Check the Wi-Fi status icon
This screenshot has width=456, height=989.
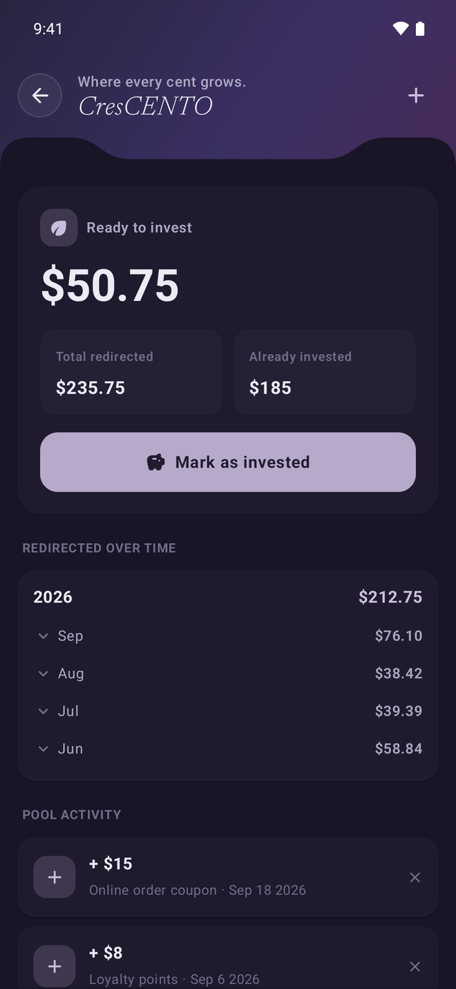pyautogui.click(x=401, y=28)
